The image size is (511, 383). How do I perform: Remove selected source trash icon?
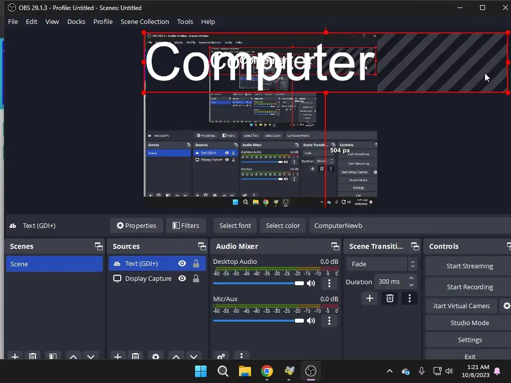click(136, 356)
